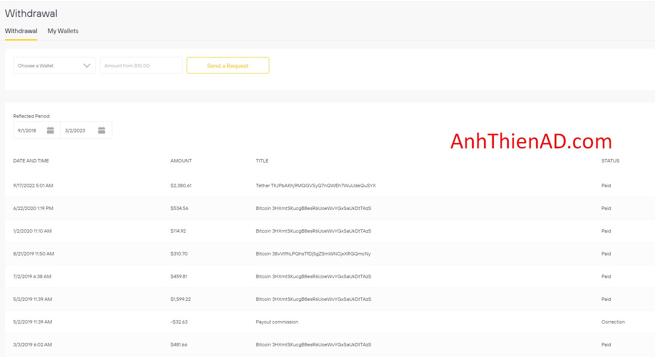Image resolution: width=655 pixels, height=357 pixels.
Task: Click the Correction status label
Action: tap(613, 322)
